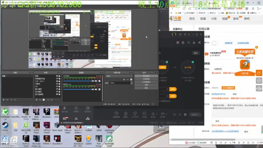
Task: Open 游戏 tab on Douyu site
Action: point(236,19)
